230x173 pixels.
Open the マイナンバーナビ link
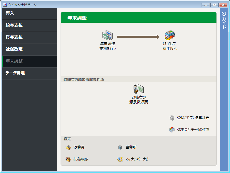(x=137, y=159)
